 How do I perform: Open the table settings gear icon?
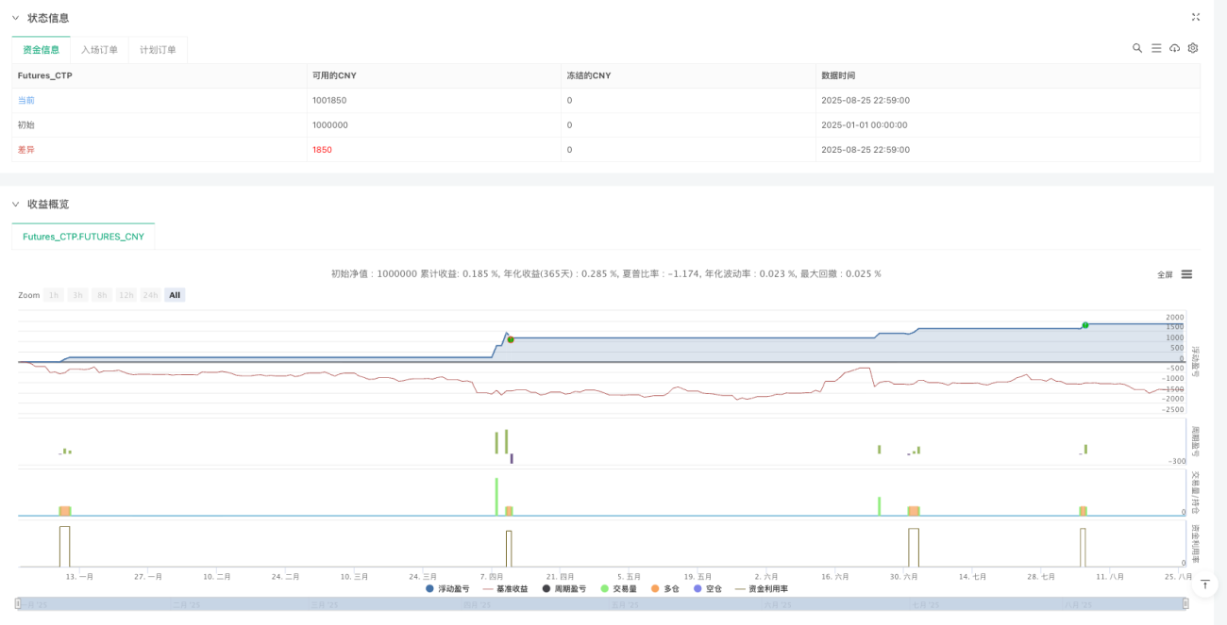tap(1193, 48)
